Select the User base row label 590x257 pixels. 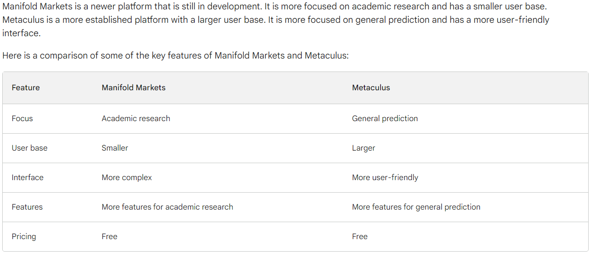[30, 148]
